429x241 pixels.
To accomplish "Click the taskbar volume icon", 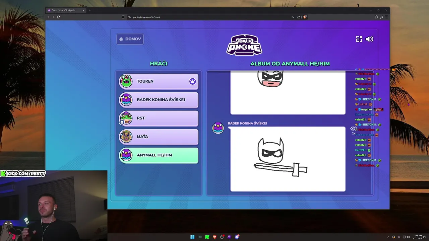I will [x=408, y=237].
